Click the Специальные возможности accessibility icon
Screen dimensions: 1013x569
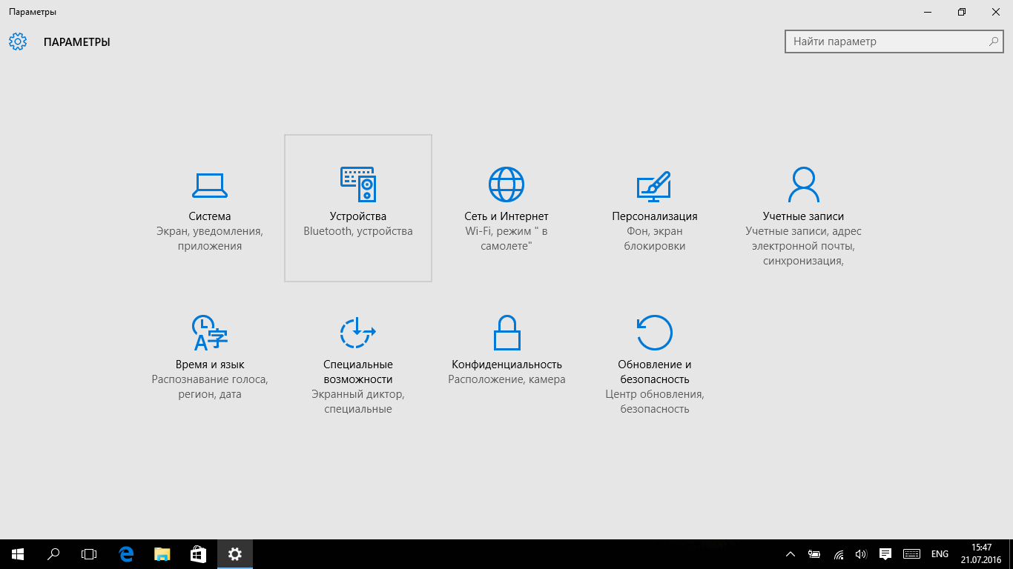[x=358, y=333]
